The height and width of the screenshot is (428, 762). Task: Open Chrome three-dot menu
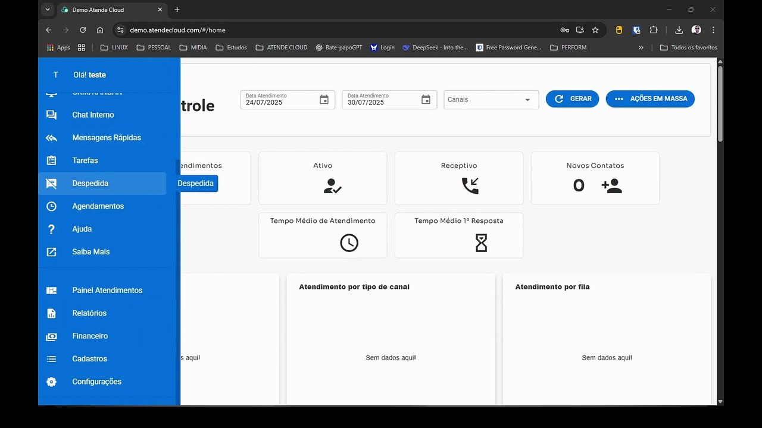(713, 30)
